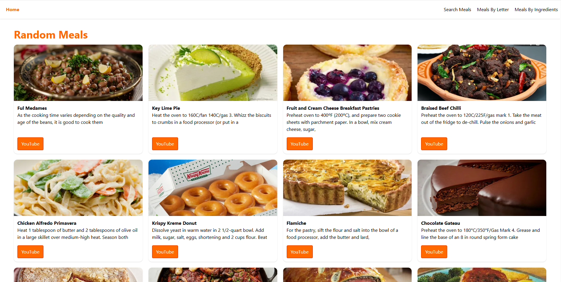Watch the Flamiche recipe video

[x=299, y=251]
